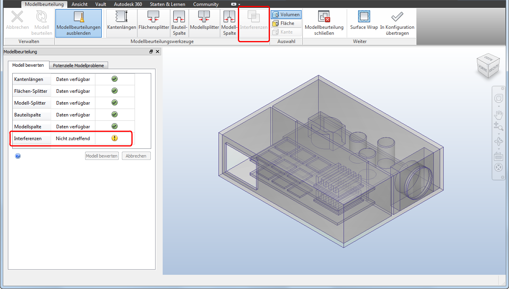Open the steering wheel navigation tool
The width and height of the screenshot is (509, 289).
499,99
